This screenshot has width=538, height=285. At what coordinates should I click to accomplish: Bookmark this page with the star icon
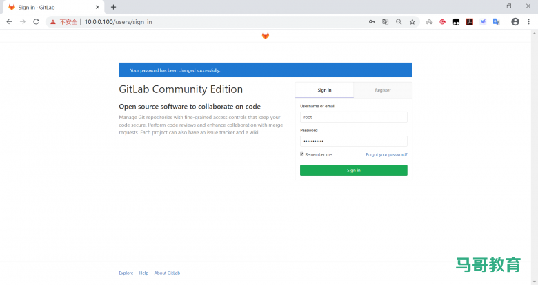412,21
